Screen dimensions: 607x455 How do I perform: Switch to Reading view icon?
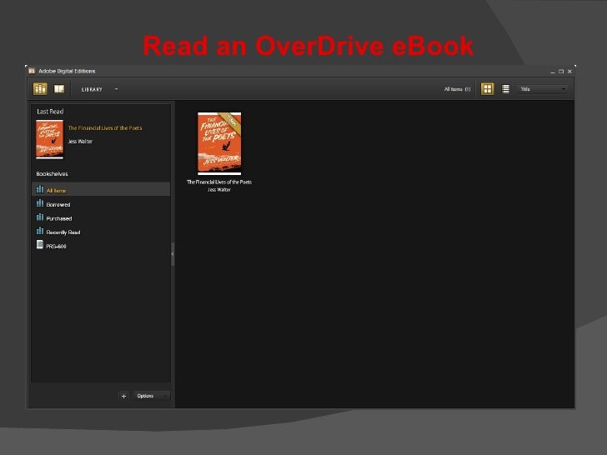point(59,89)
